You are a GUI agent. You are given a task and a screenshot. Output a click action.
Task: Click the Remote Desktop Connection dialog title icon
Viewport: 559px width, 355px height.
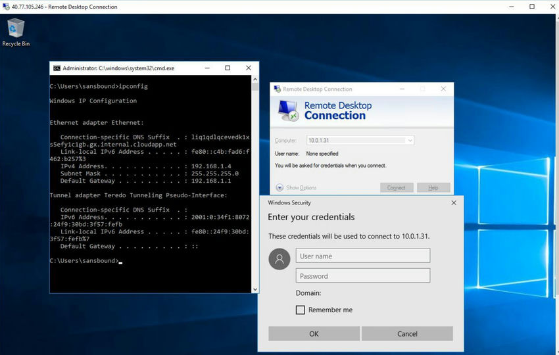(277, 89)
